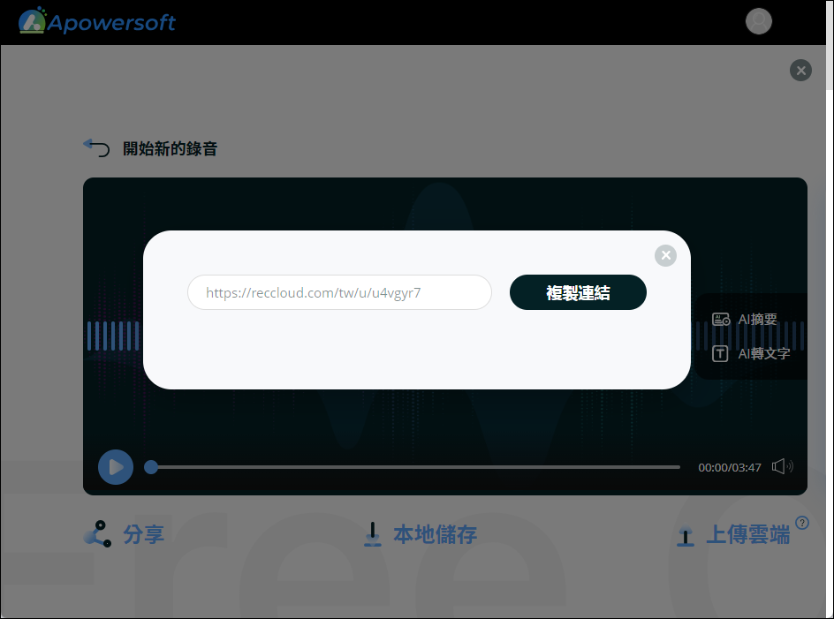Mute audio with speaker icon
834x619 pixels.
782,466
